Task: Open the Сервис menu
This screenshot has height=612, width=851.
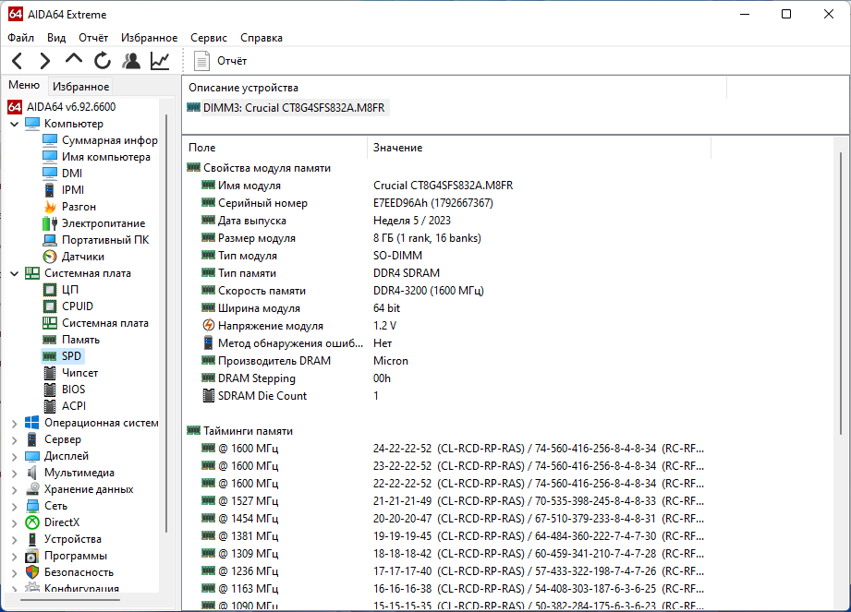Action: tap(209, 38)
